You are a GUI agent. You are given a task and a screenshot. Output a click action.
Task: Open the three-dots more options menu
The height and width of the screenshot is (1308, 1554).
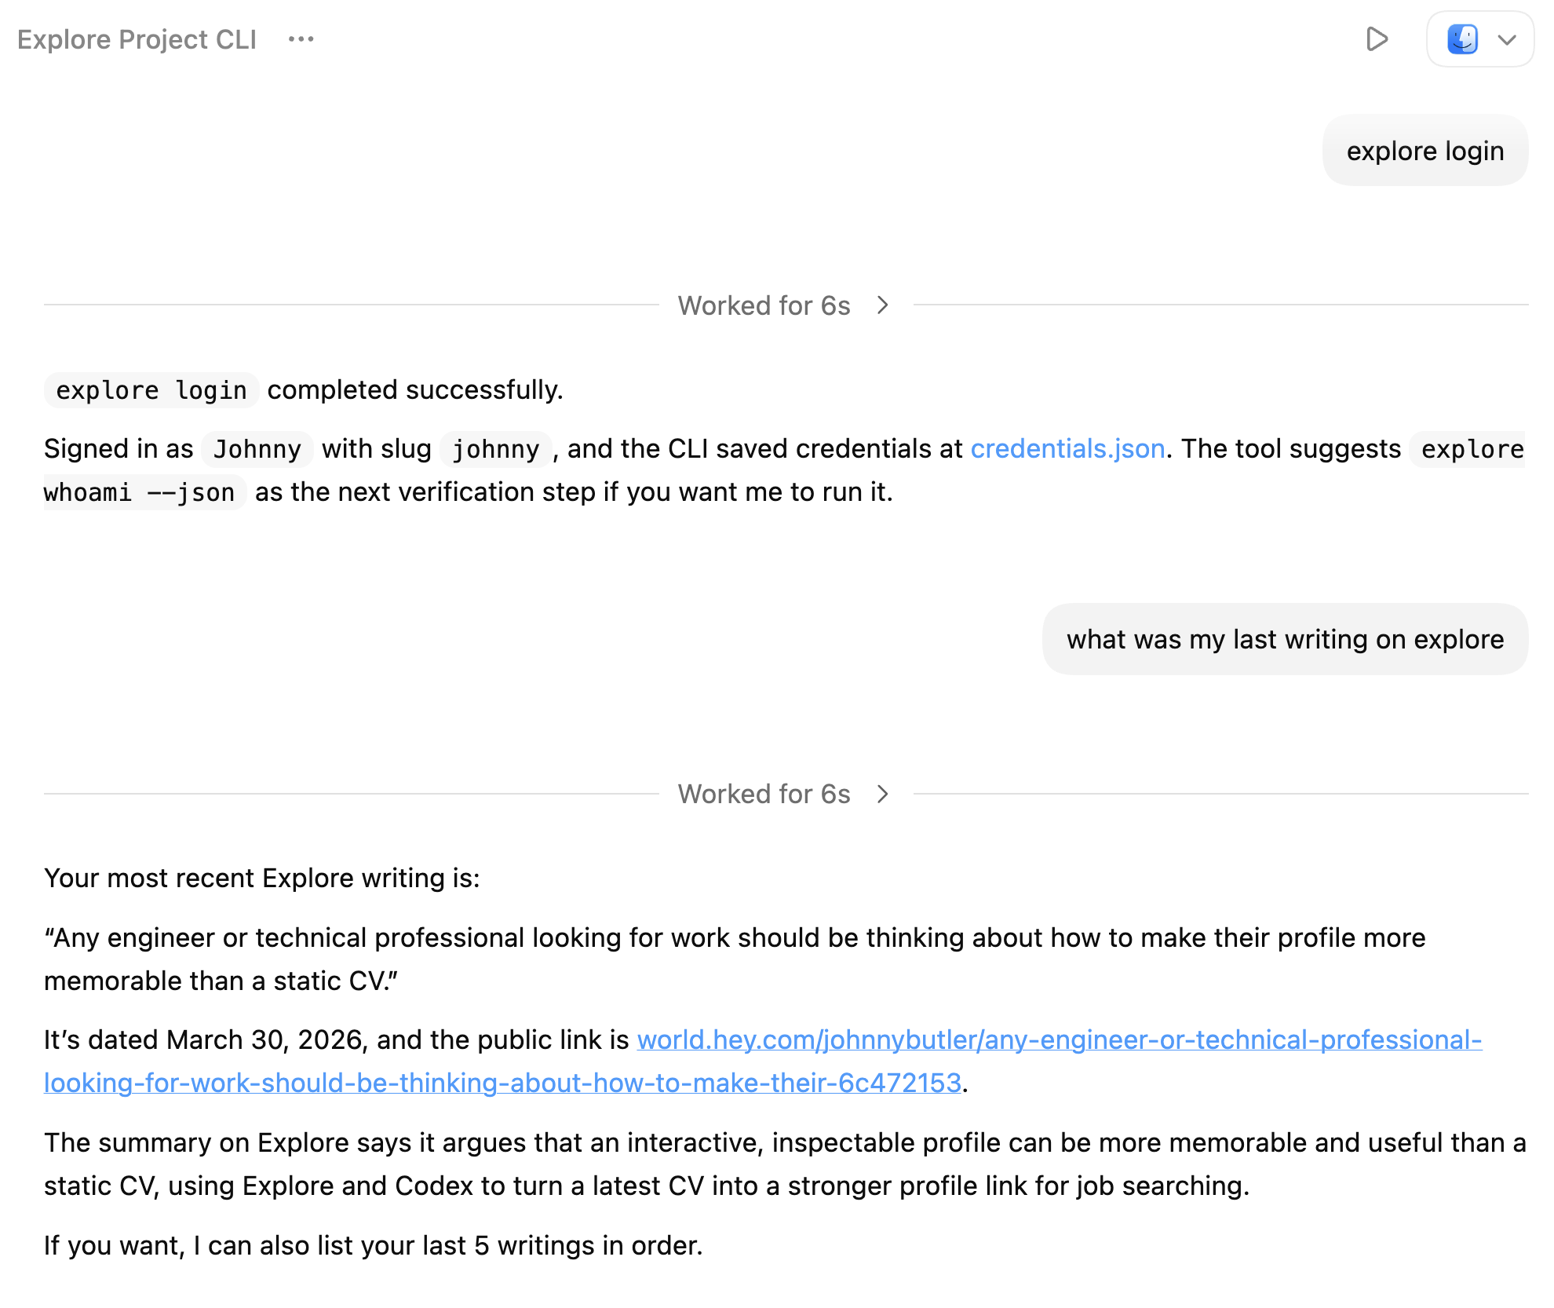point(301,39)
